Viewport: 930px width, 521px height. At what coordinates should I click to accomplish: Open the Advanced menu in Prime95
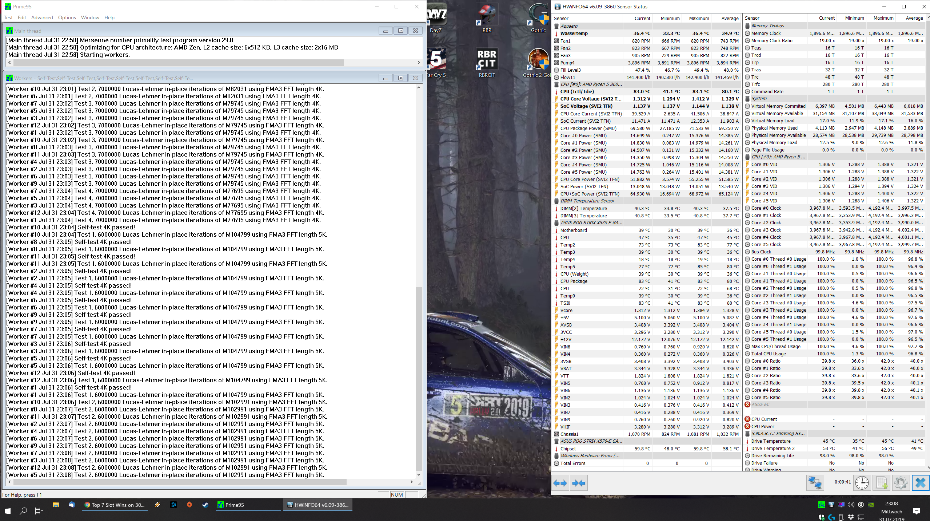[42, 17]
